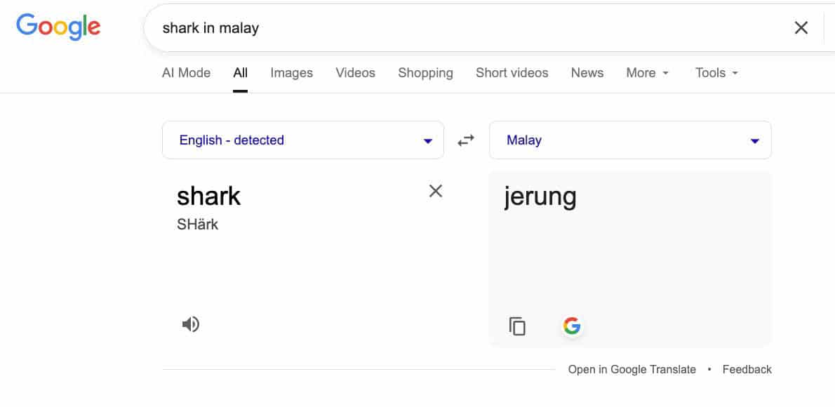
Task: Select the Shopping search filter
Action: (425, 73)
